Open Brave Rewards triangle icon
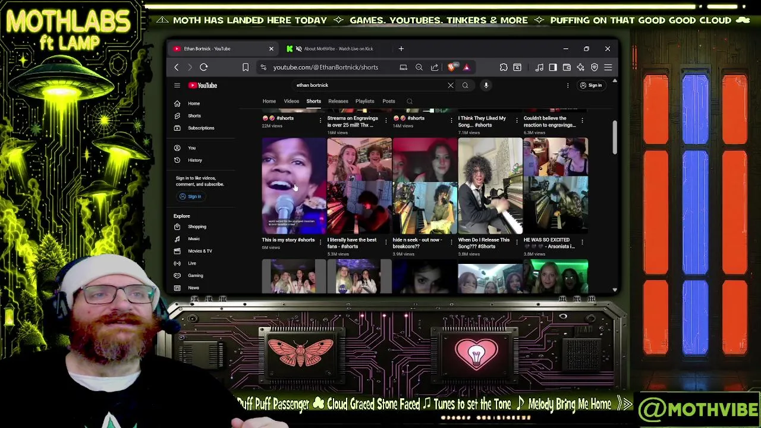This screenshot has width=761, height=428. point(466,67)
